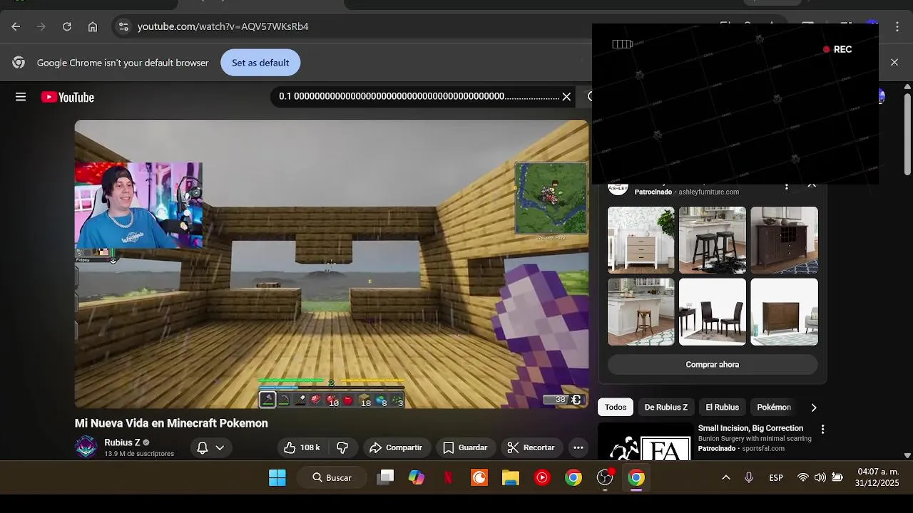
Task: Select the El Rubius filter chip
Action: [x=722, y=408]
